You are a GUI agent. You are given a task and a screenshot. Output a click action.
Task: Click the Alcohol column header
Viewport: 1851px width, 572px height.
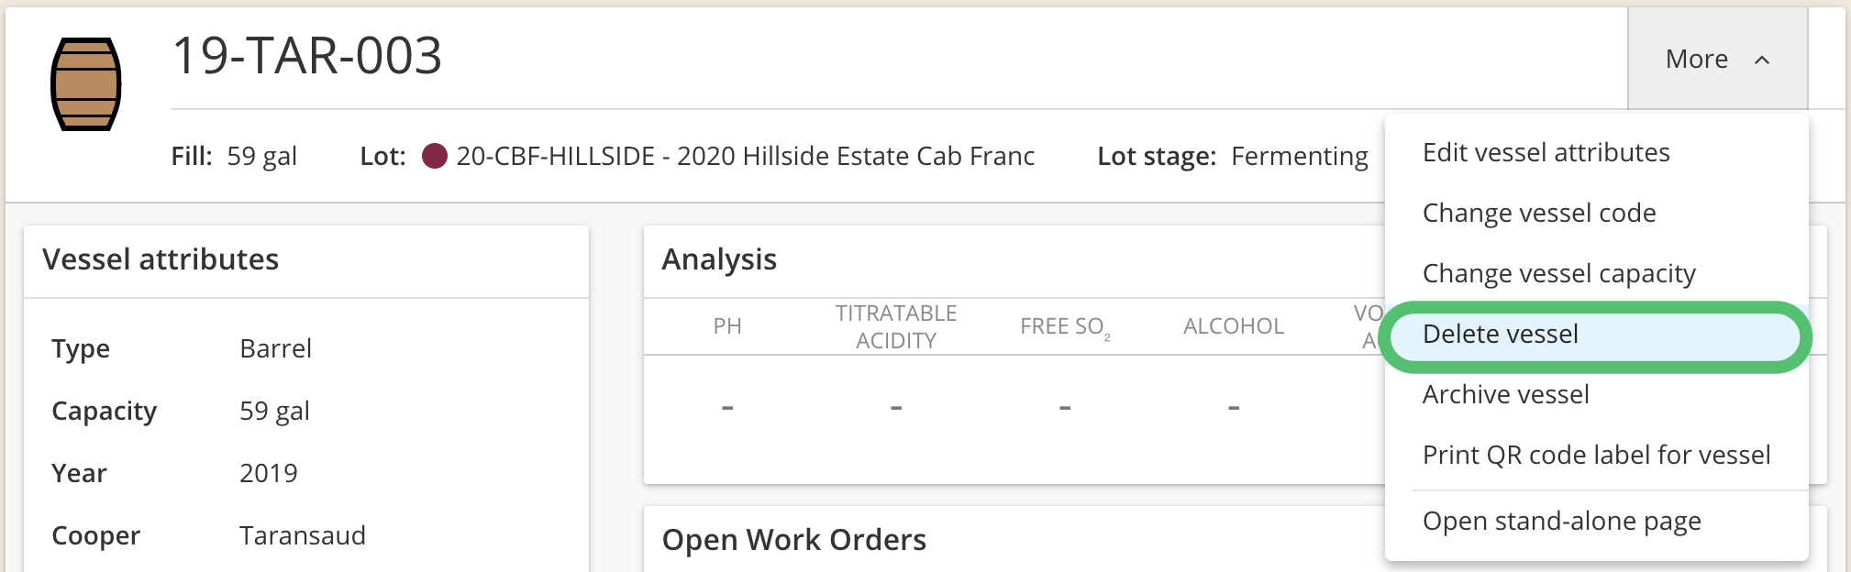(x=1233, y=326)
